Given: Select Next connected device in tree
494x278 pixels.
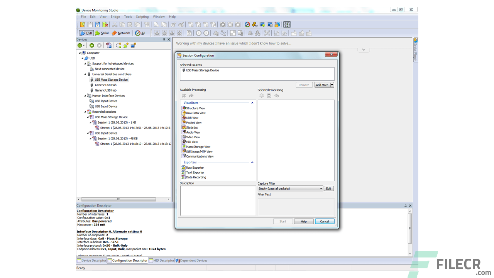Looking at the screenshot, I should (x=110, y=69).
